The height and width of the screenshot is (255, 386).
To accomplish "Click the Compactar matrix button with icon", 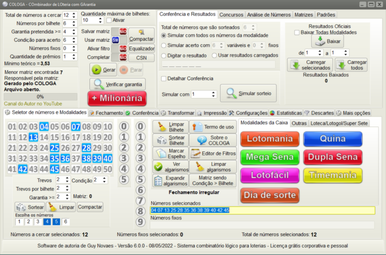I will point(141,35).
